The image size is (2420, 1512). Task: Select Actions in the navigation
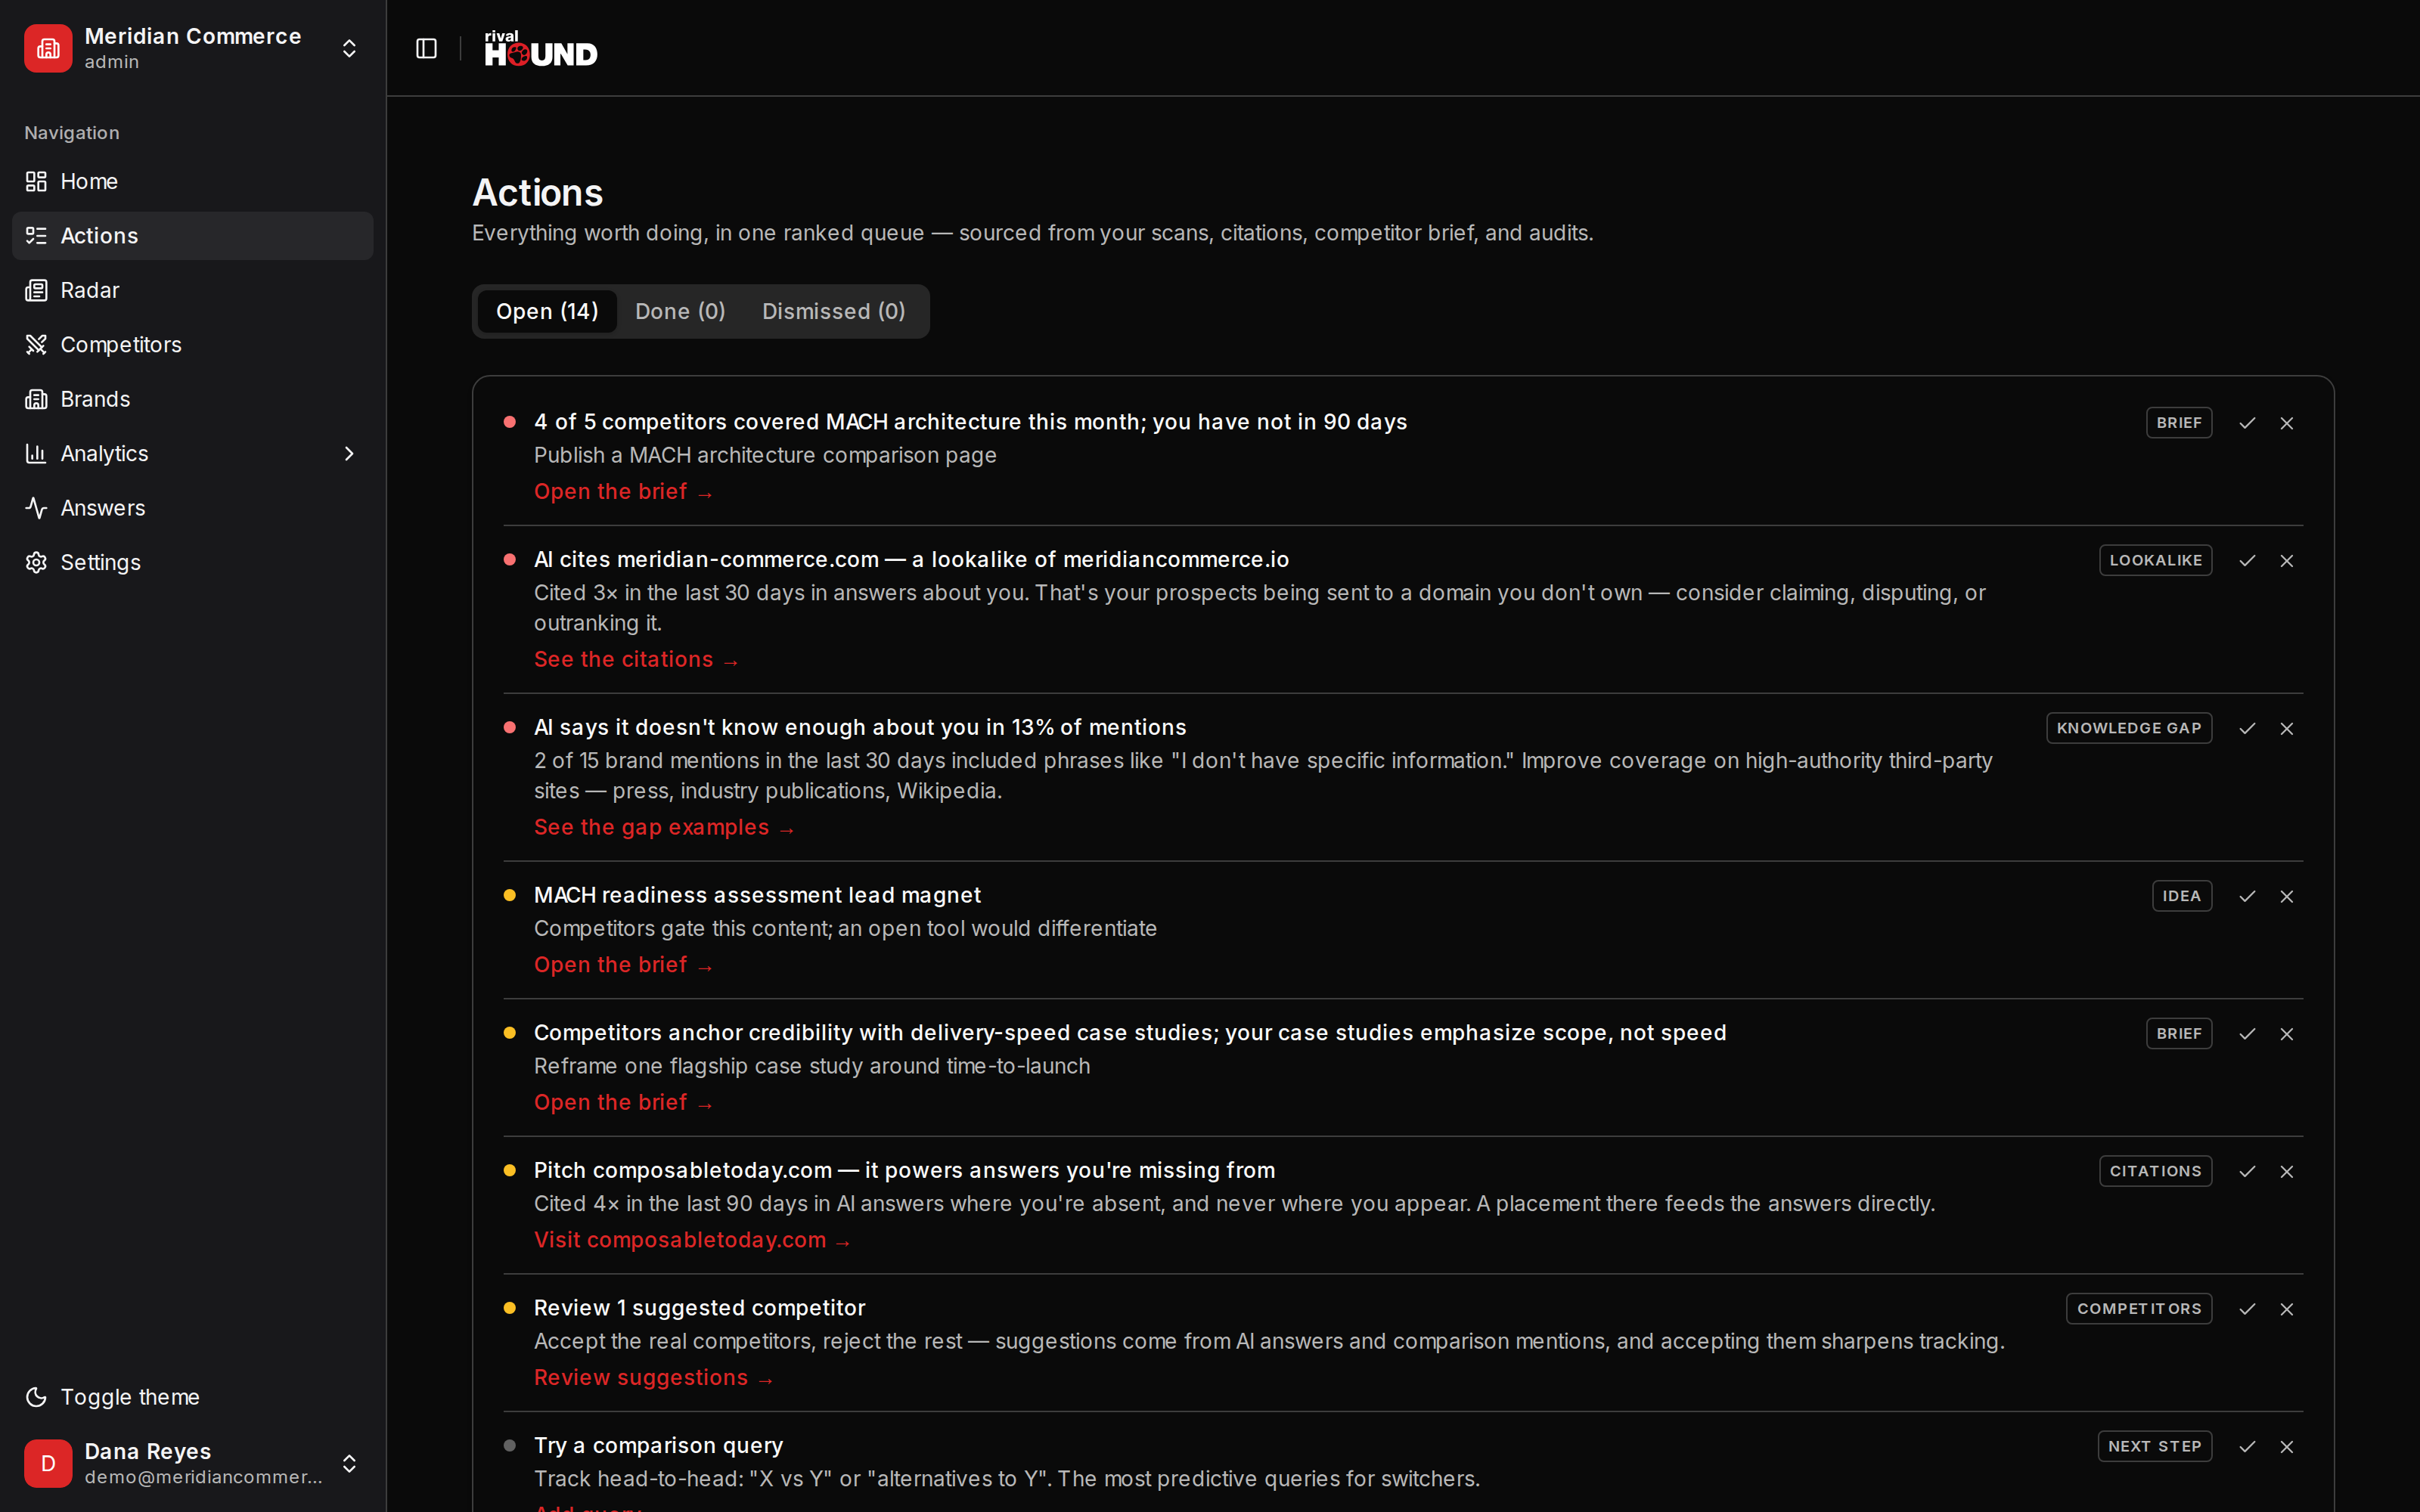(192, 236)
